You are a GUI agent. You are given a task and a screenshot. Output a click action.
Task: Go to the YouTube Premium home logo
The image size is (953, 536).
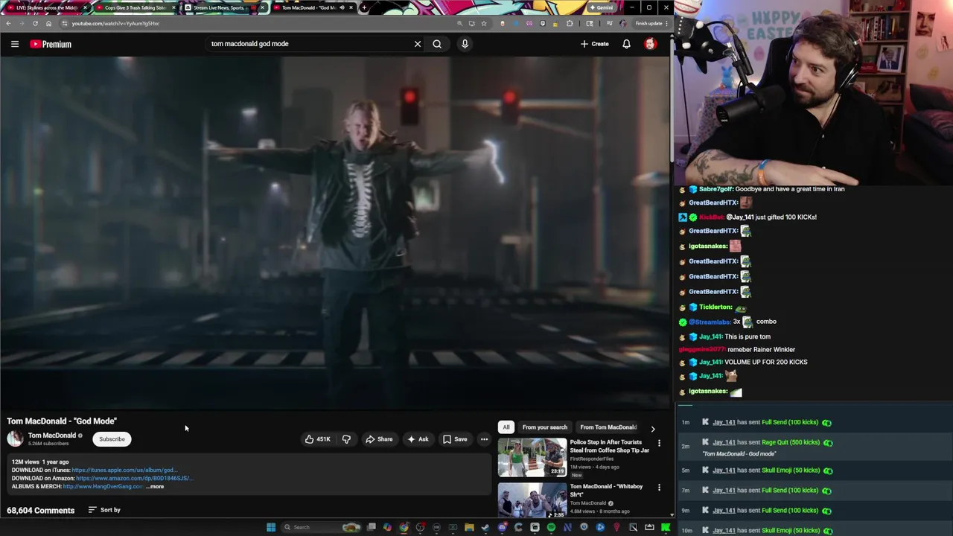click(51, 44)
